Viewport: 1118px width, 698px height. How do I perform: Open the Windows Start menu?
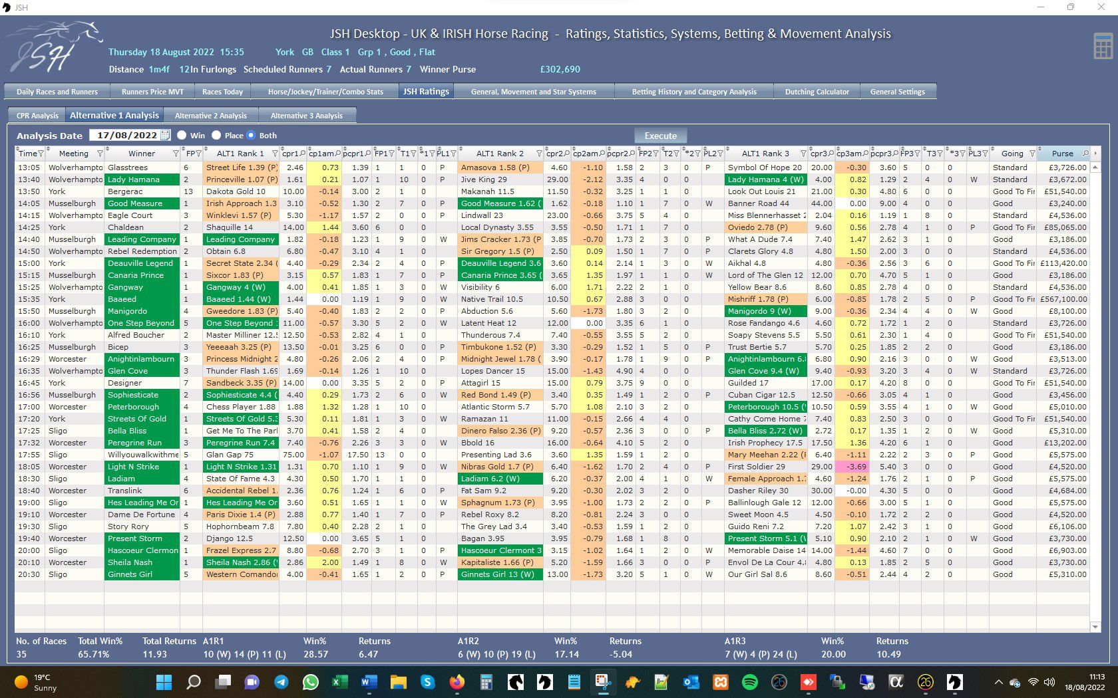164,682
